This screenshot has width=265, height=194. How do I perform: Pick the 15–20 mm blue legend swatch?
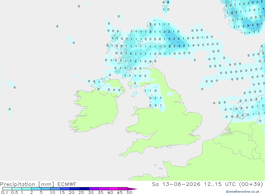pos(65,189)
